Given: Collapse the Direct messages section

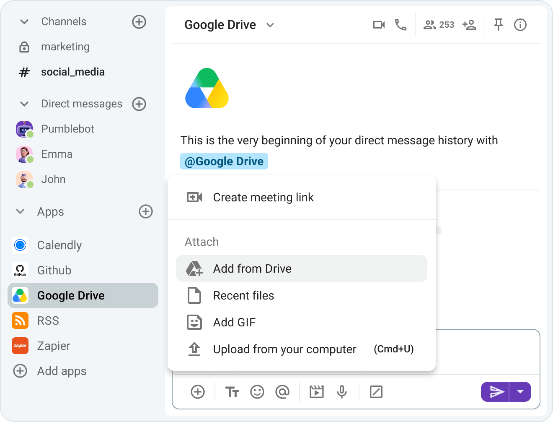Looking at the screenshot, I should pos(24,104).
